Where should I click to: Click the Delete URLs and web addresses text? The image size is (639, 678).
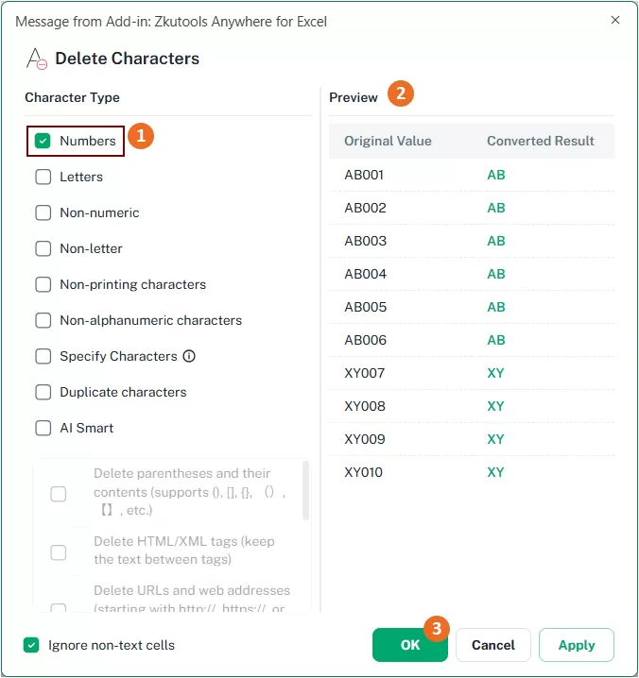coord(192,599)
